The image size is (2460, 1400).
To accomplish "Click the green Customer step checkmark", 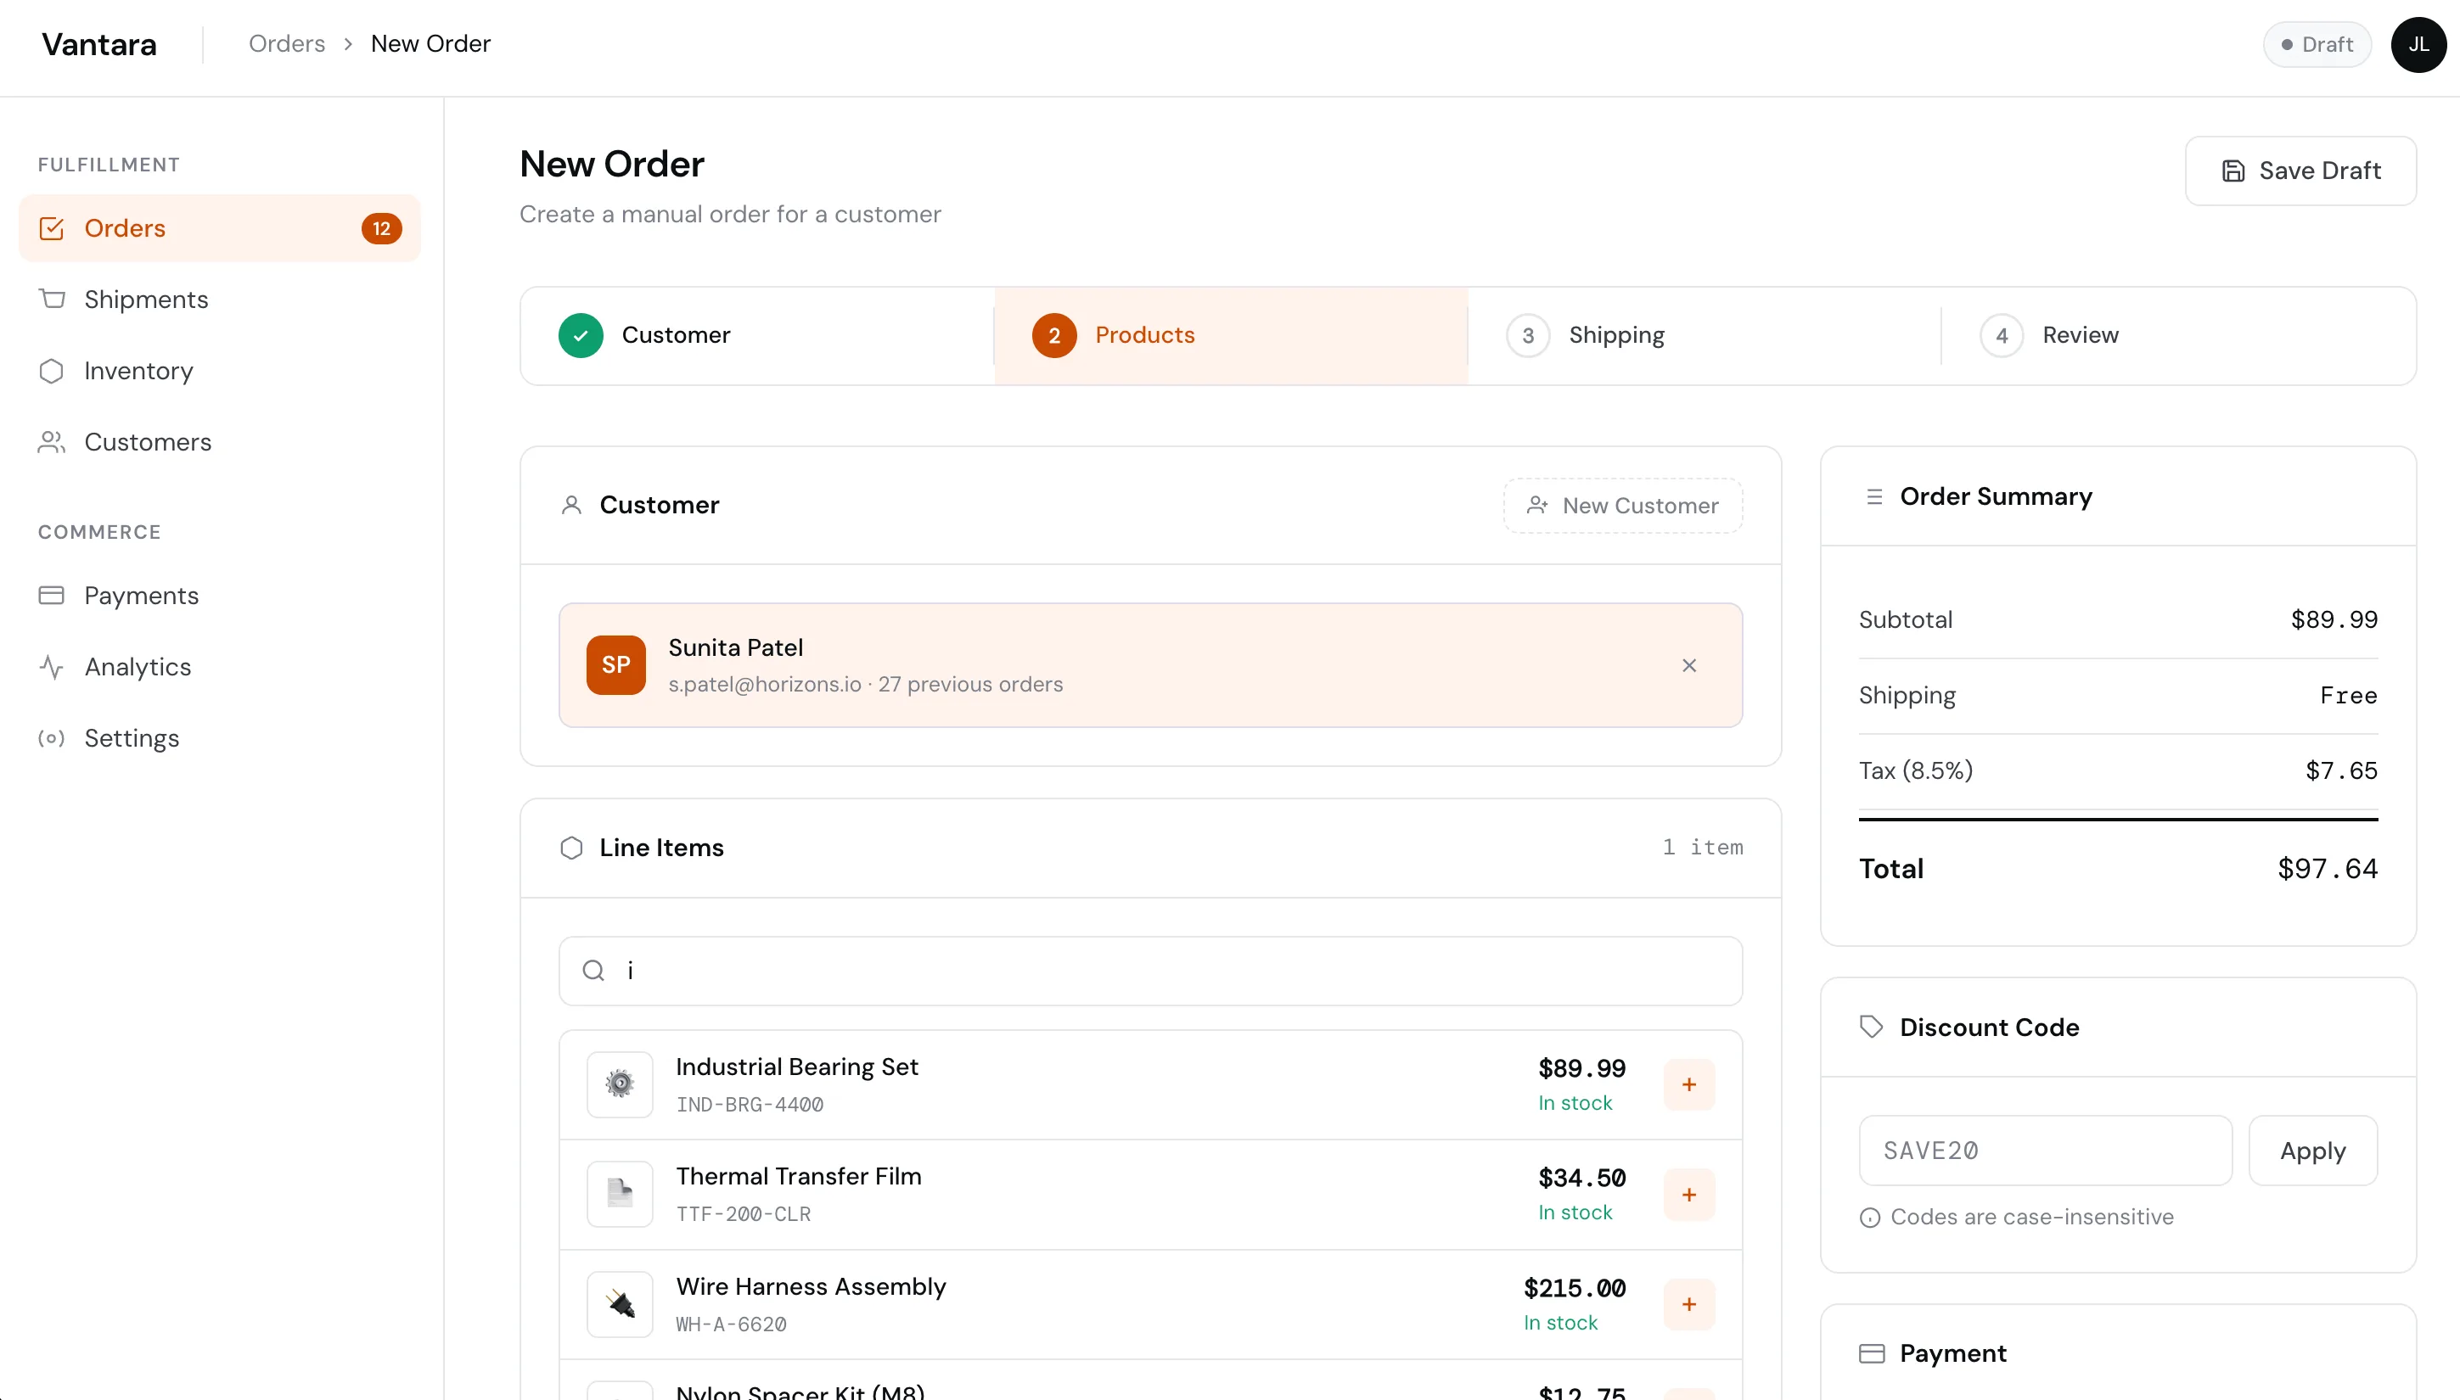I will click(x=581, y=336).
